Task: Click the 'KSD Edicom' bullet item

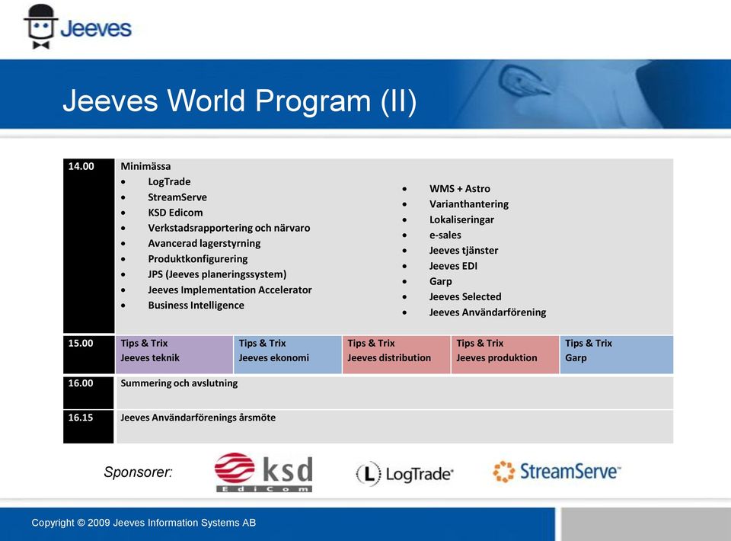Action: coord(175,212)
